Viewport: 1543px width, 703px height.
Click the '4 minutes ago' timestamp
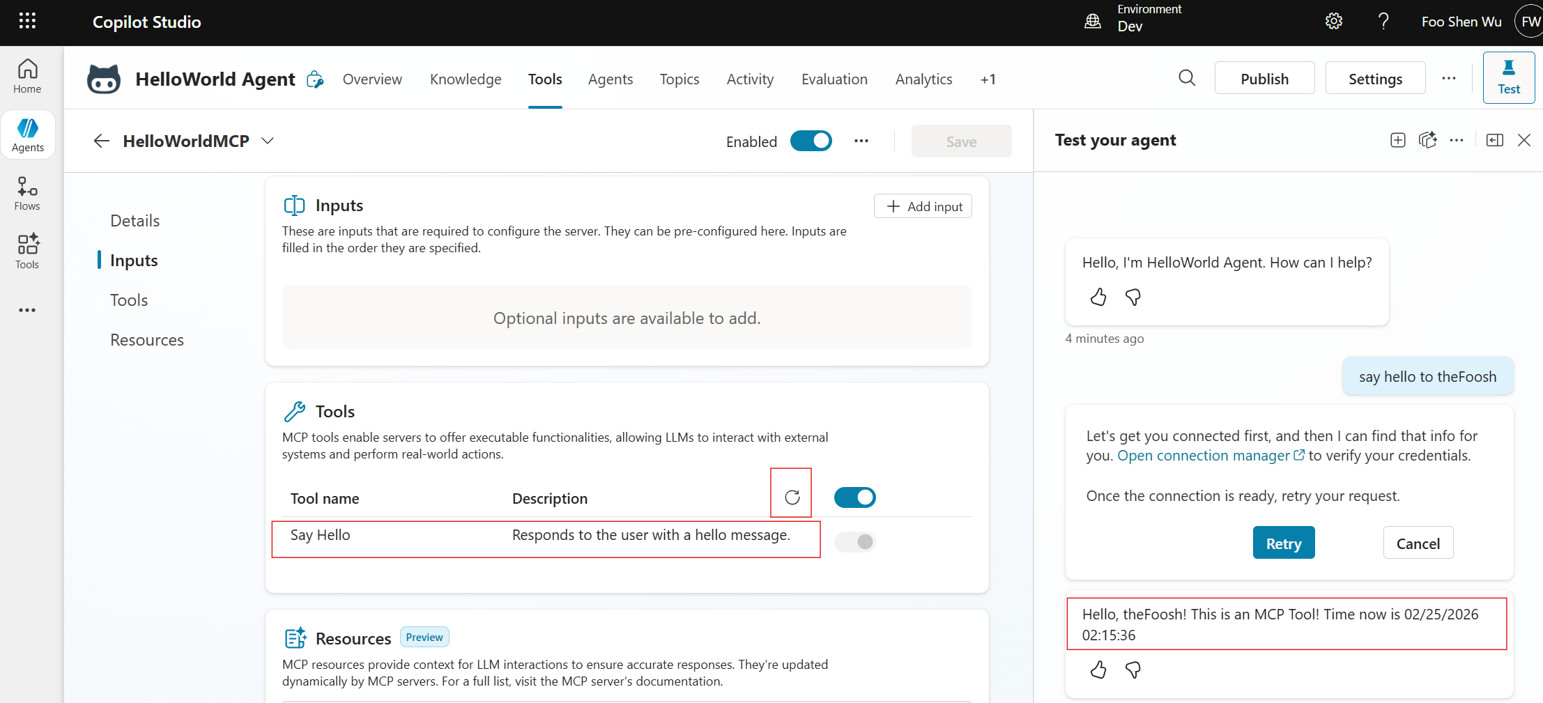(1105, 339)
